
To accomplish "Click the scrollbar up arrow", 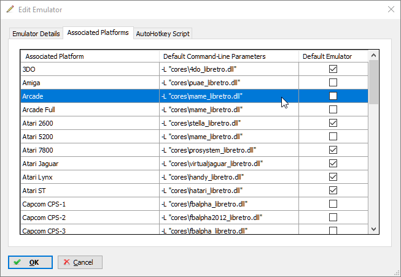I will 373,55.
